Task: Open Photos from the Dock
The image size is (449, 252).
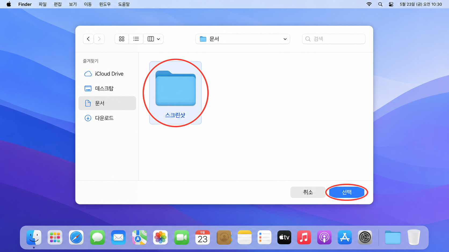Action: 160,237
